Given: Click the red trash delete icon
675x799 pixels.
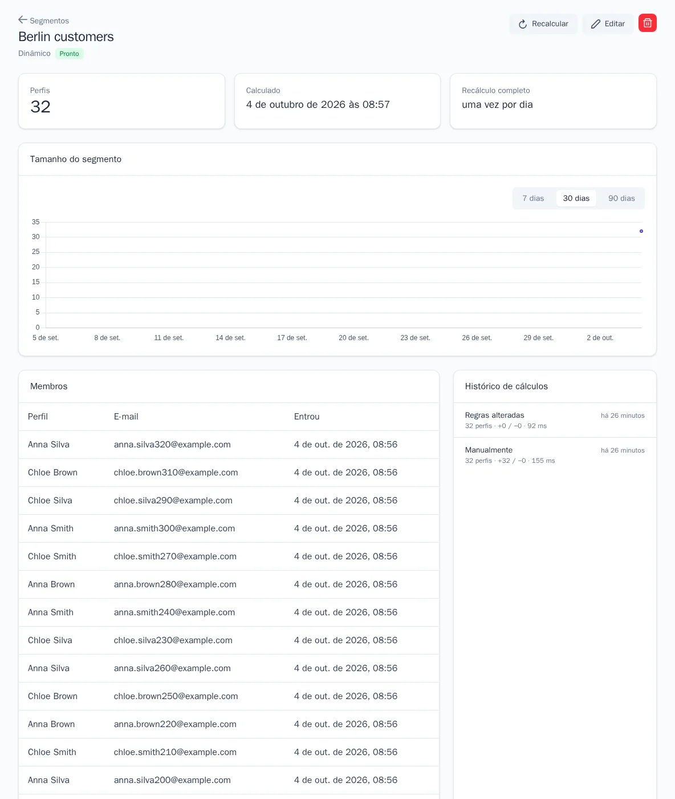Looking at the screenshot, I should [648, 23].
